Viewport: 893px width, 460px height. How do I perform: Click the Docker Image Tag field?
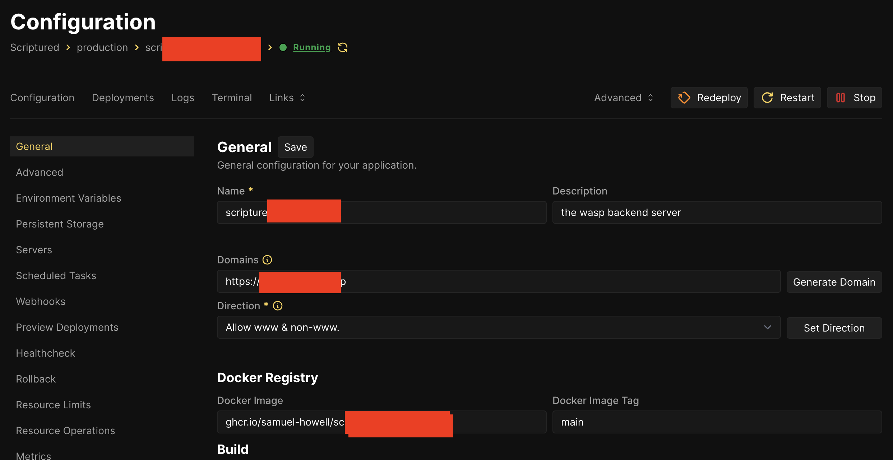[717, 422]
